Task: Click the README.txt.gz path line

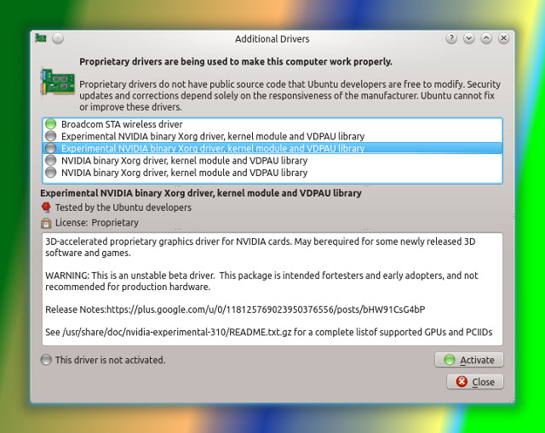Action: (x=269, y=333)
